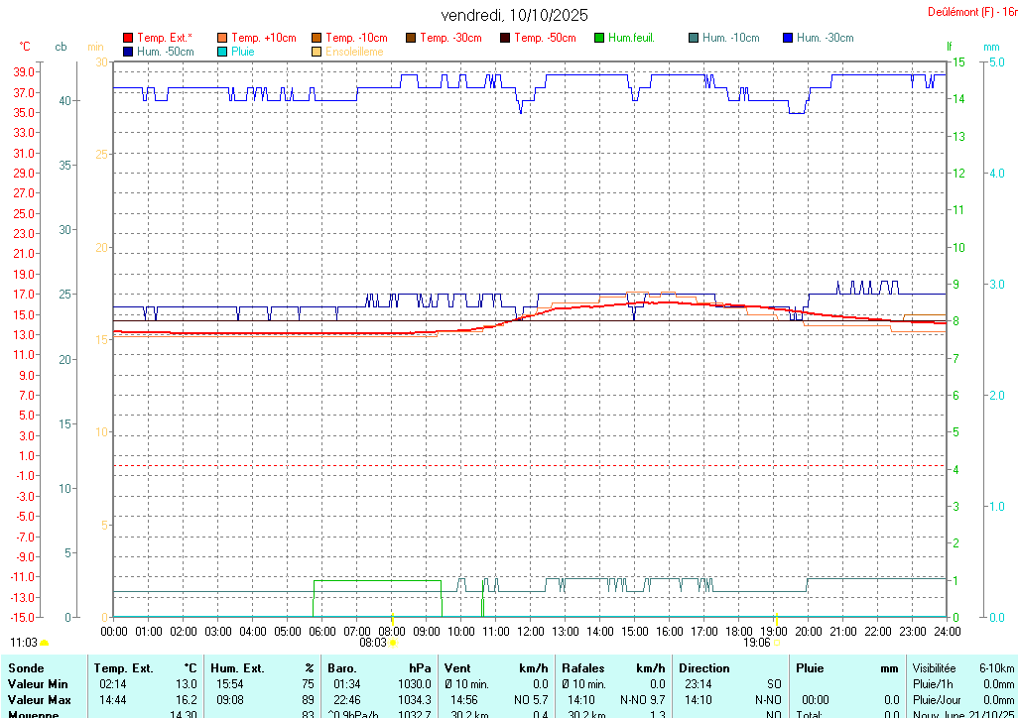Click the Baro. hPa column header

(x=342, y=668)
